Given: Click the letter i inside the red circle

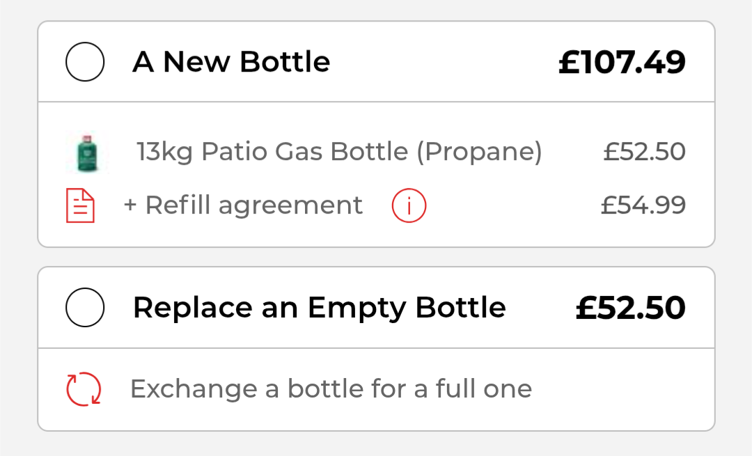Looking at the screenshot, I should tap(409, 205).
